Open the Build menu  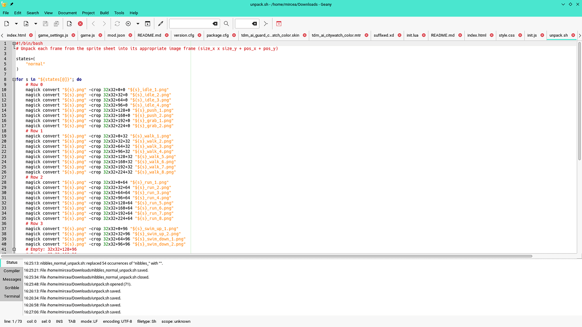point(104,13)
